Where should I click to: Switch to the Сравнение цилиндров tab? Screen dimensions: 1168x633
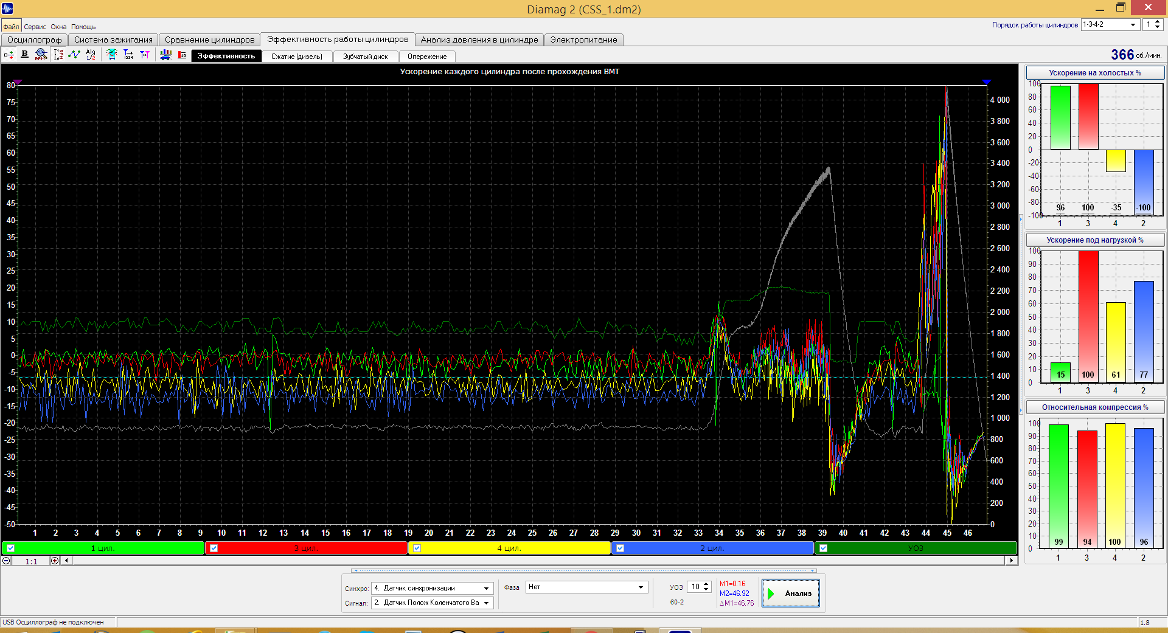(x=209, y=40)
